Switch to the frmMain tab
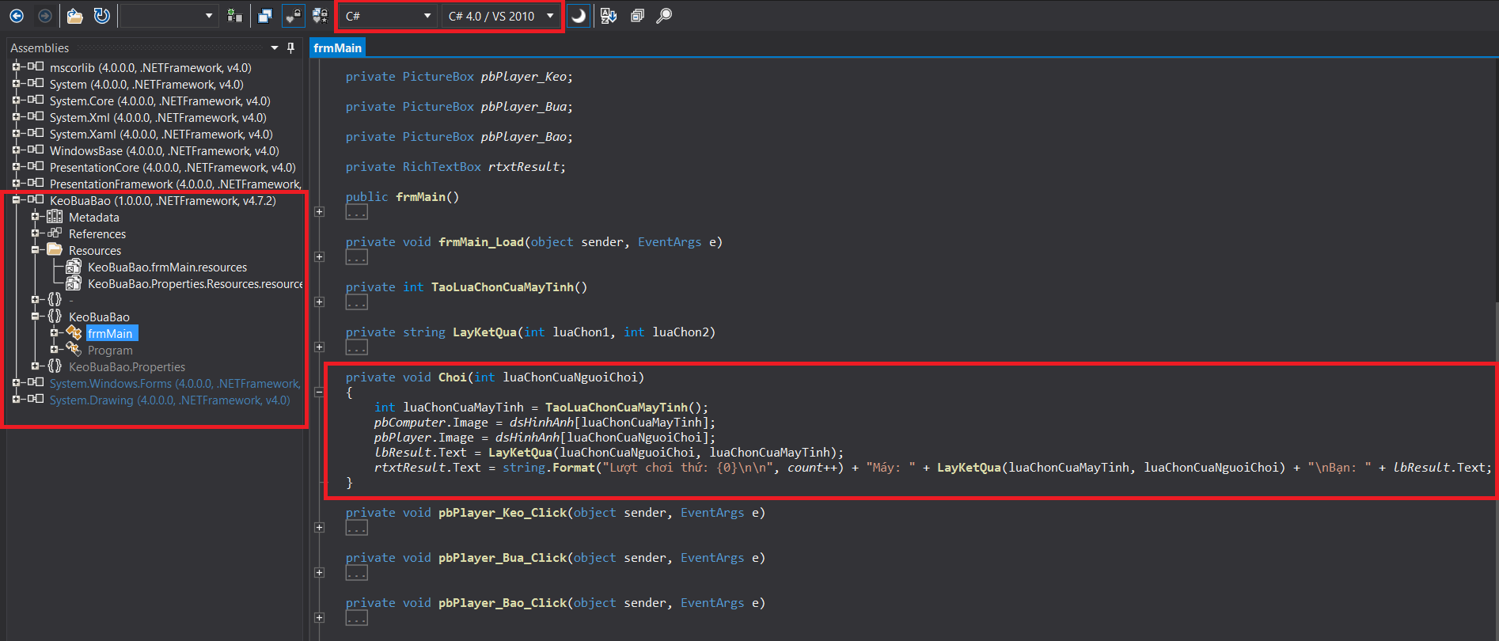Viewport: 1499px width, 641px height. pyautogui.click(x=338, y=48)
